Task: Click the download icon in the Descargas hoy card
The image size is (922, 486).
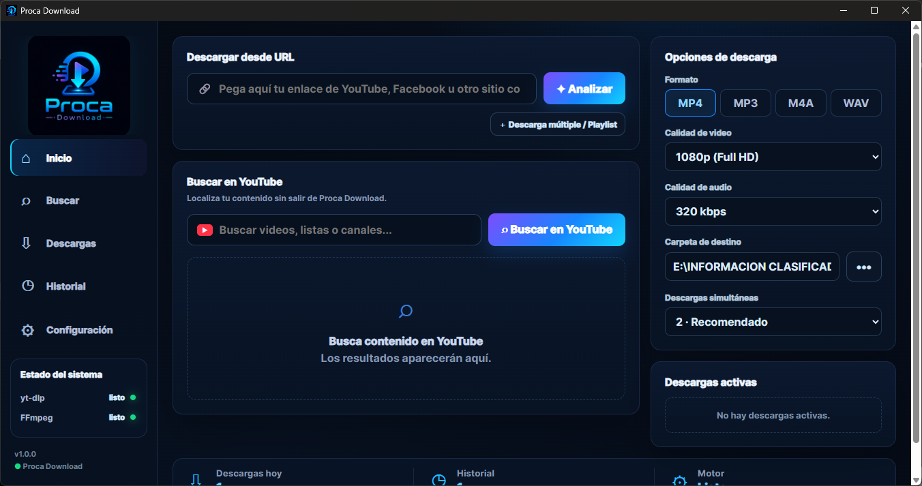Action: tap(196, 480)
